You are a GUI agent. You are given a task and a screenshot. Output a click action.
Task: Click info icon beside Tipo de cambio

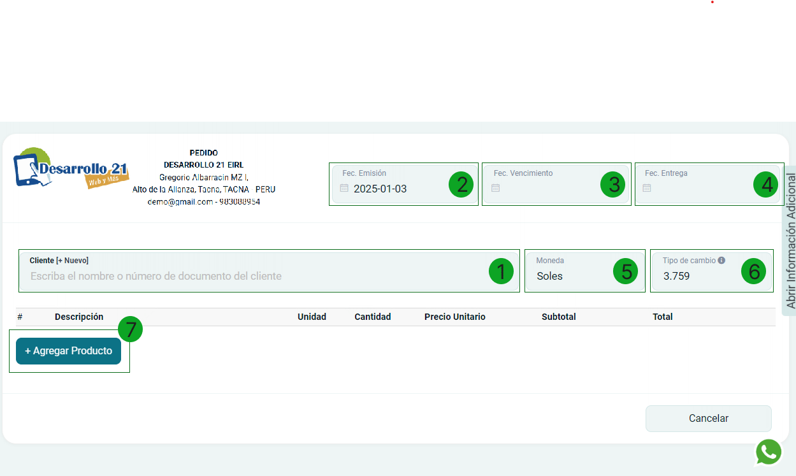pos(721,261)
